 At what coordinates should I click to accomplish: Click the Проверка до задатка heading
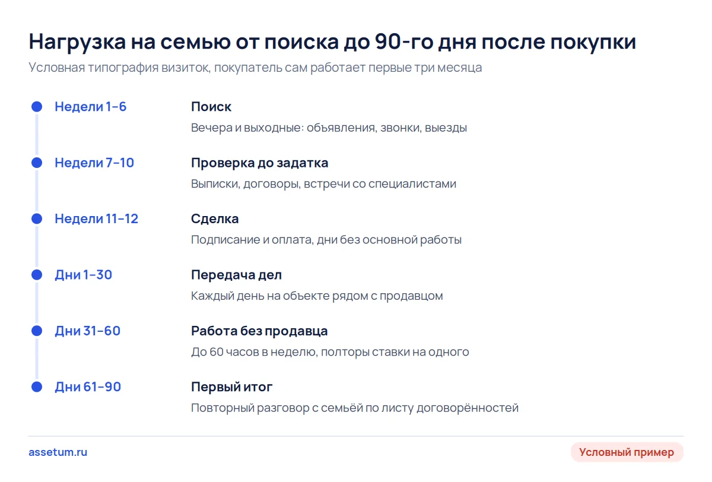click(260, 163)
